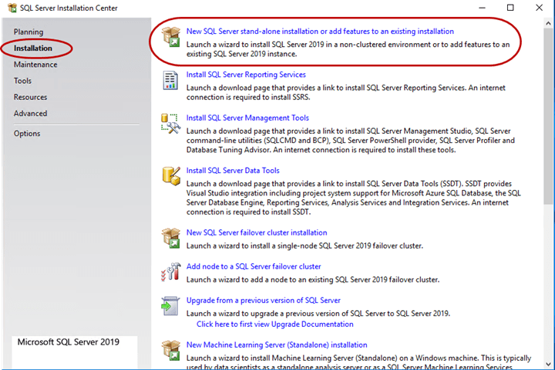Select the Installation section
The image size is (555, 370).
pyautogui.click(x=33, y=48)
